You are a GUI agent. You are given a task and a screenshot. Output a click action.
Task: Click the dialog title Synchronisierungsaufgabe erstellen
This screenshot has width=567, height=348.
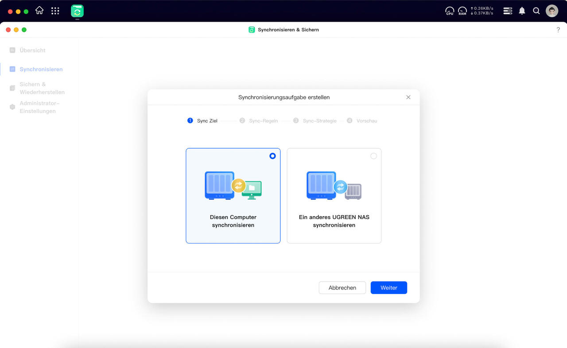(284, 97)
